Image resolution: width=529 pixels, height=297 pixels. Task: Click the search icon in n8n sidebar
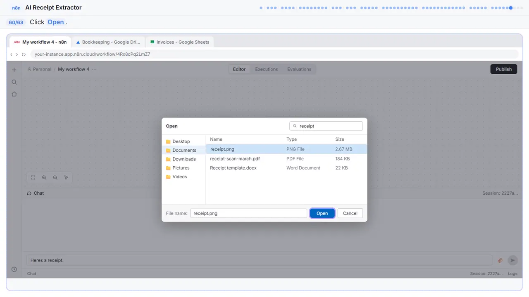click(x=14, y=82)
